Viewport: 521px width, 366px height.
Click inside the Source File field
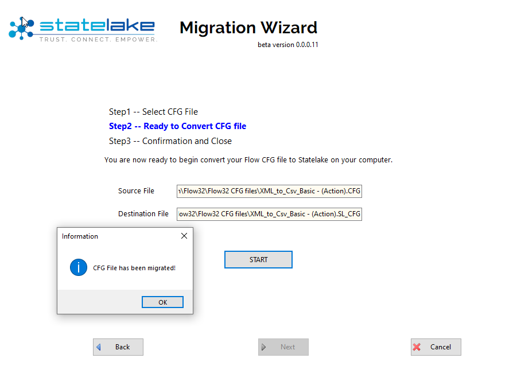pos(269,191)
